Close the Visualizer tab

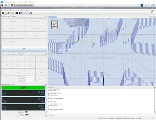point(56,17)
